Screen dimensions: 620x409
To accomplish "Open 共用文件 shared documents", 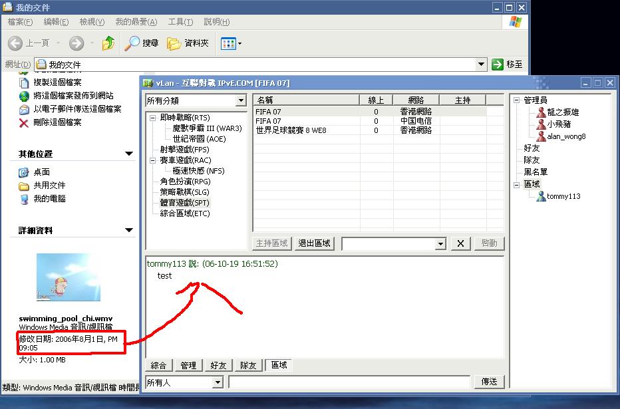I will coord(49,186).
